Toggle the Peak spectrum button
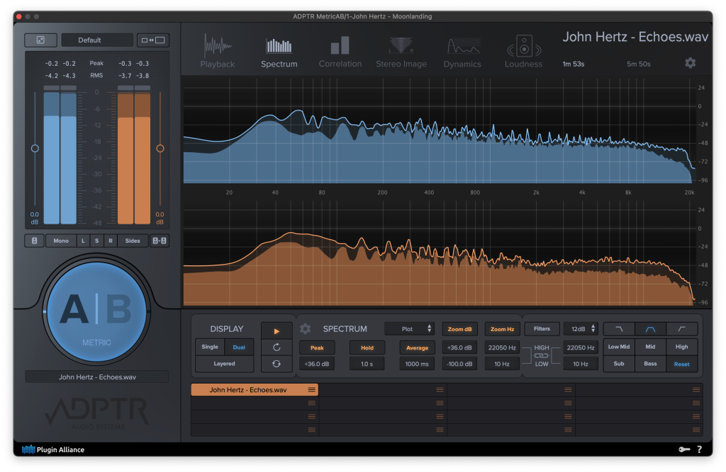The height and width of the screenshot is (472, 726). tap(317, 347)
